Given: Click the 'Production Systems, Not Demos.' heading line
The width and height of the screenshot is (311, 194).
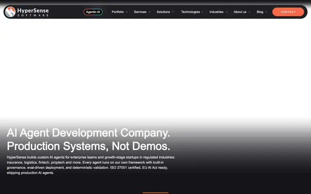Looking at the screenshot, I should click(x=88, y=146).
